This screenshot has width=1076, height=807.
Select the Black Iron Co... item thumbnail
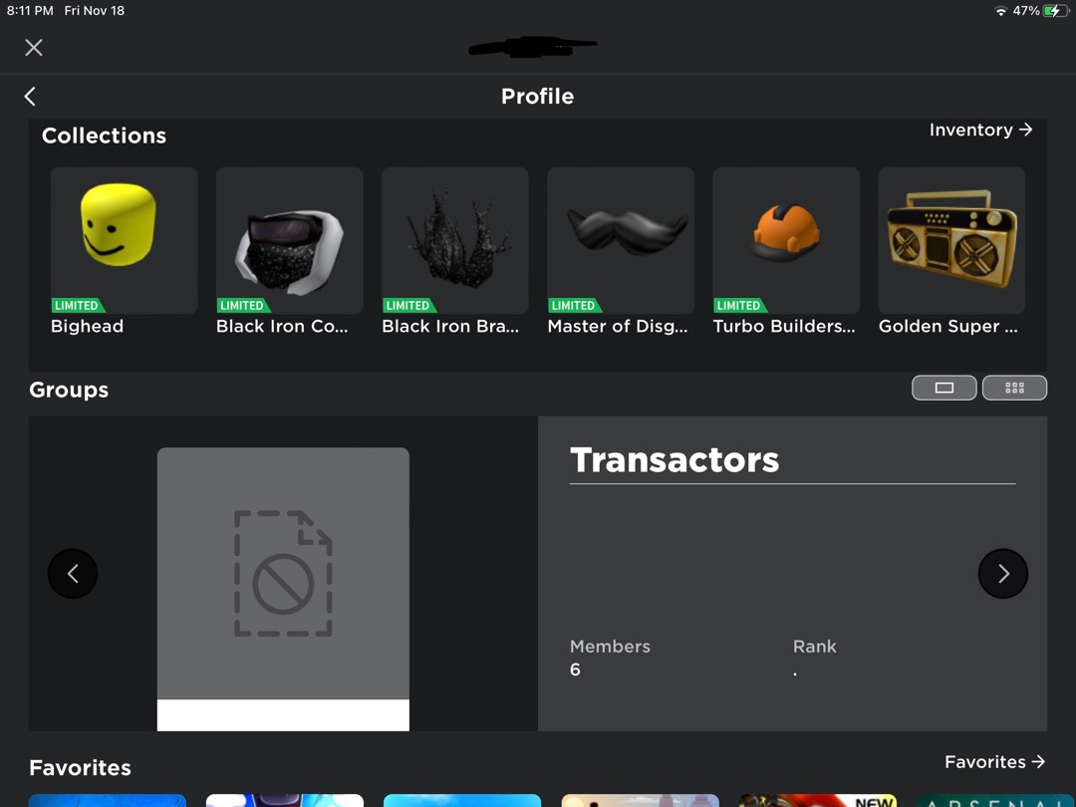point(290,240)
